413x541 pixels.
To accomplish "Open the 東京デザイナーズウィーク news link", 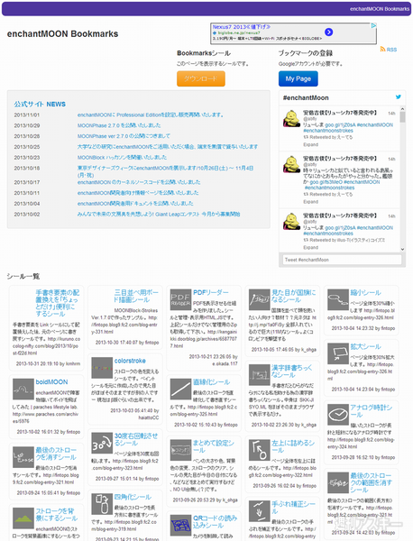I will click(x=165, y=171).
